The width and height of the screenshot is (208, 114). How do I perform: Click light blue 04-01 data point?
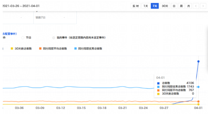coord(198,87)
